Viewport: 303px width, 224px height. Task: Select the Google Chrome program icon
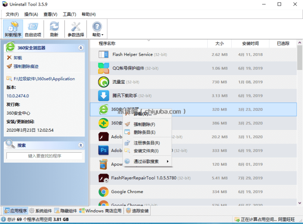[103, 192]
